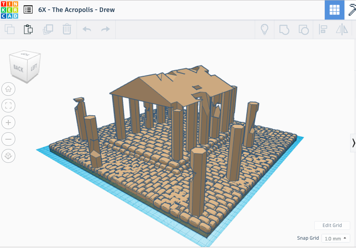The width and height of the screenshot is (356, 248).
Task: Click the Home view button
Action: 8,89
